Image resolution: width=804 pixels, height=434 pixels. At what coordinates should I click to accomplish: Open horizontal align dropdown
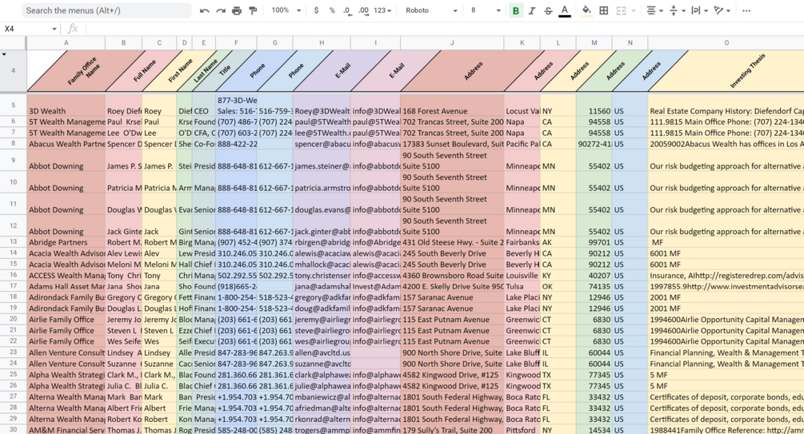tap(654, 10)
